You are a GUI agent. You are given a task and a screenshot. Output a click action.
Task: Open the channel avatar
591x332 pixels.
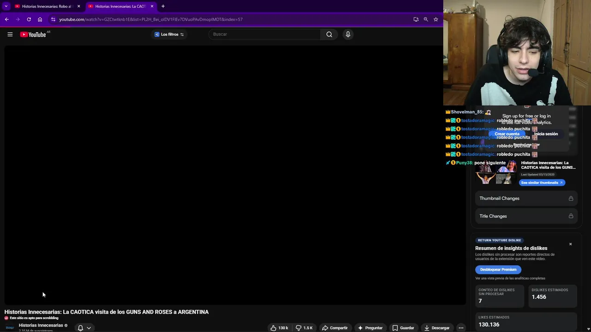10,327
